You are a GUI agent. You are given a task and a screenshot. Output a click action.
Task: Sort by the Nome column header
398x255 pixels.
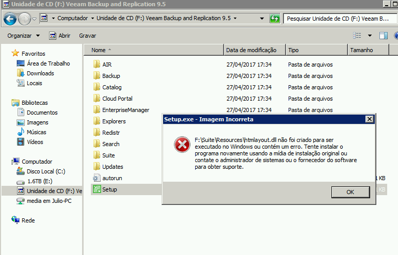coord(153,50)
